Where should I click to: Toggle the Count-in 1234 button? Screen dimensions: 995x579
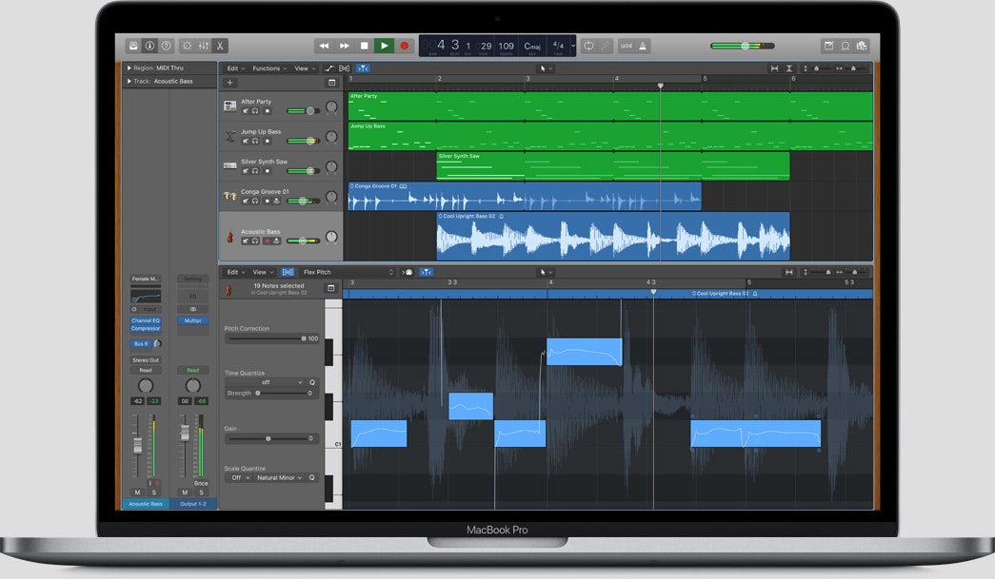[x=627, y=46]
